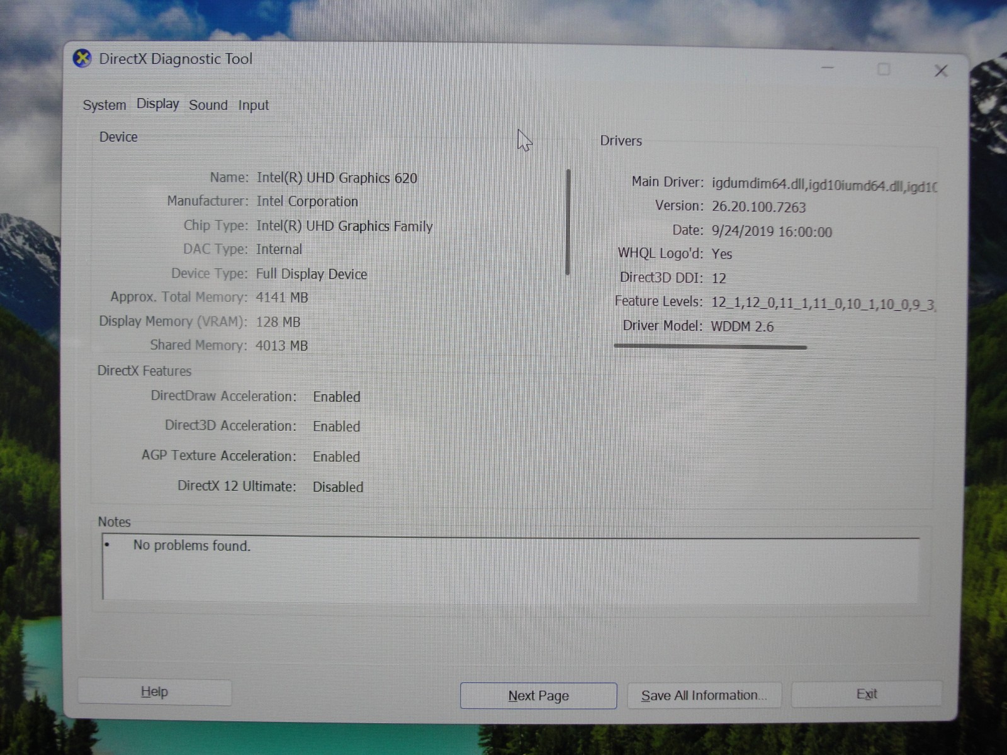Go to the Input tab
This screenshot has width=1007, height=755.
tap(254, 106)
